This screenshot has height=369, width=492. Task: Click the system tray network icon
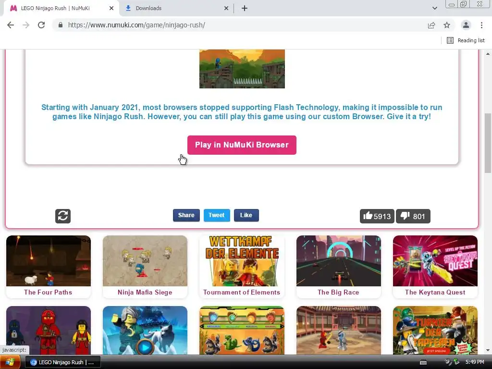[x=456, y=362]
